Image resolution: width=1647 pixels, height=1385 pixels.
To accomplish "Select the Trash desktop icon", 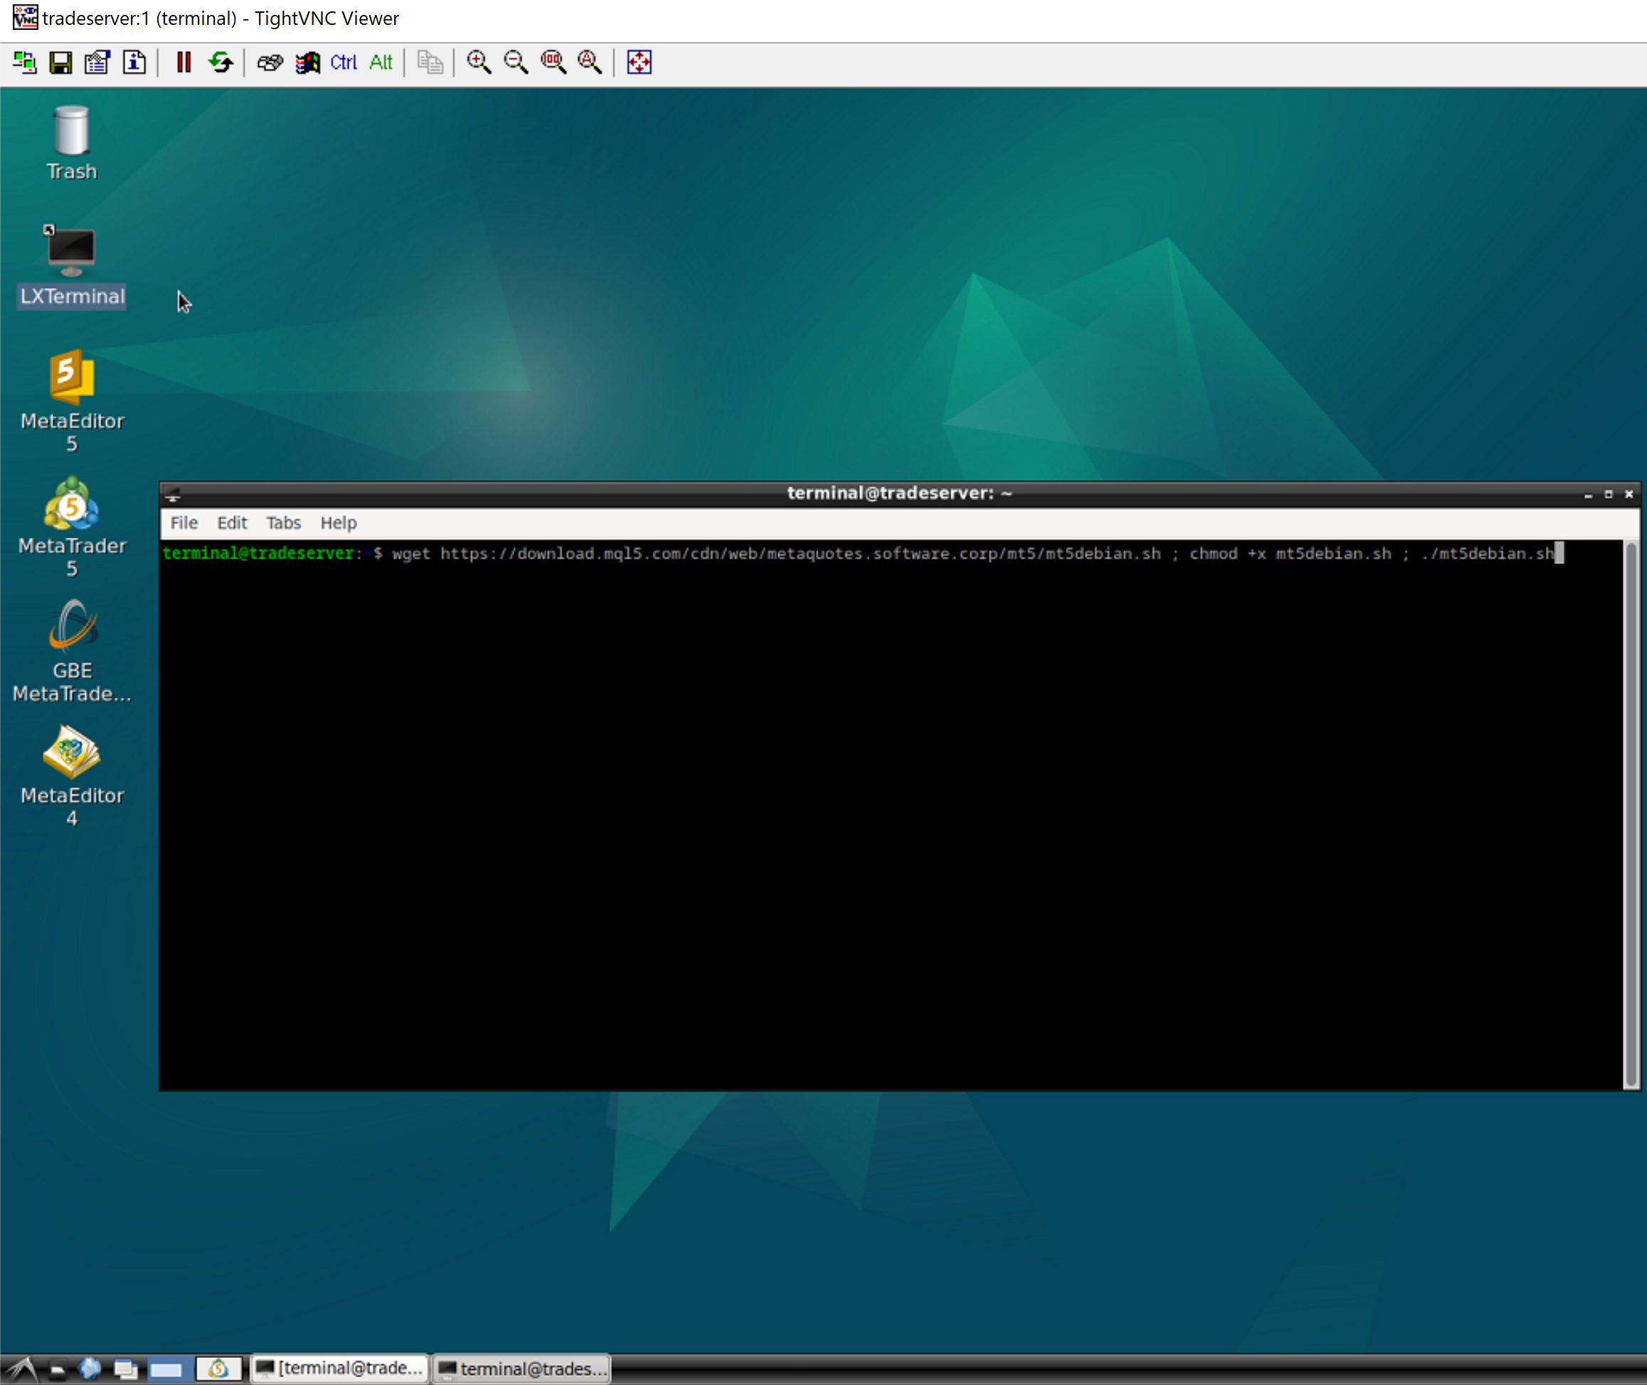I will (71, 144).
